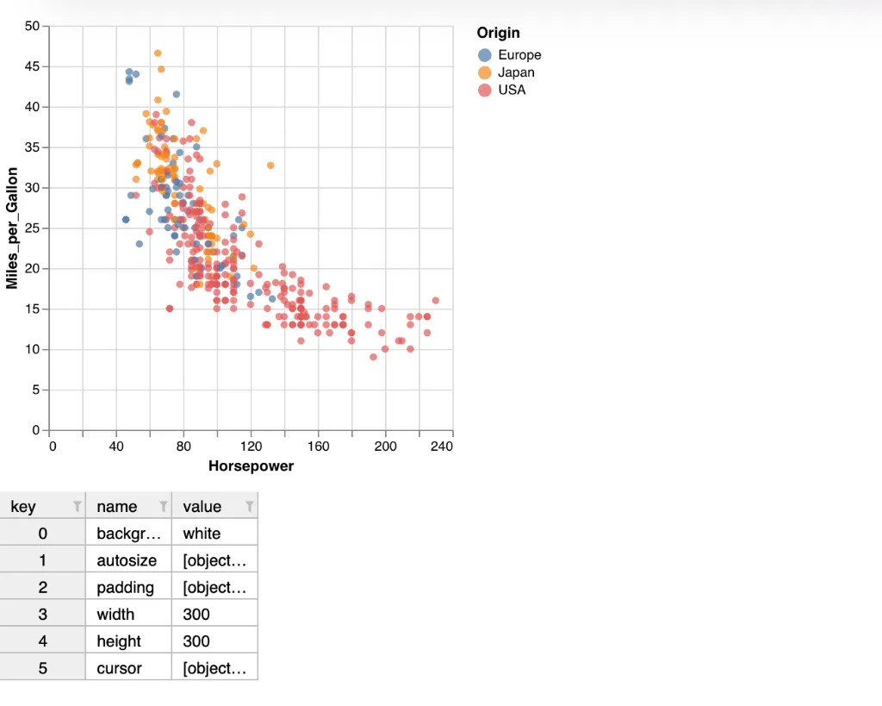The image size is (882, 706).
Task: Click the filter icon in key column
Action: tap(77, 506)
